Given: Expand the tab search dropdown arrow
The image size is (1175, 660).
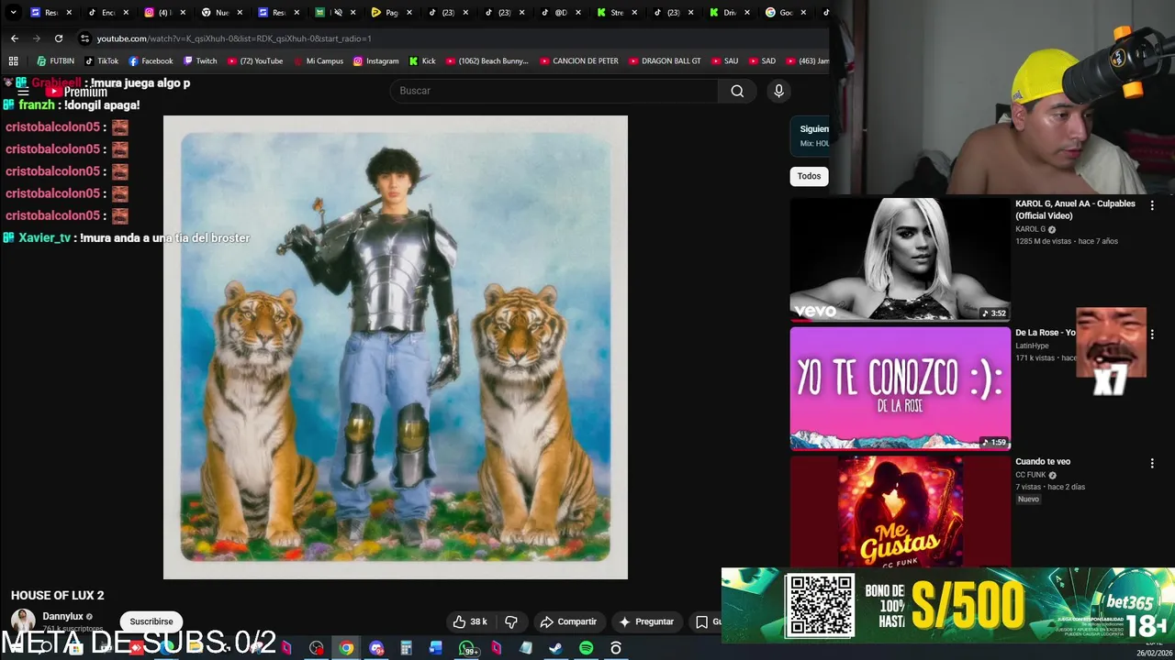Looking at the screenshot, I should pos(13,13).
